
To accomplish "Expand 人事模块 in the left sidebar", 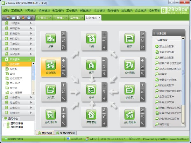I will pyautogui.click(x=18, y=97).
